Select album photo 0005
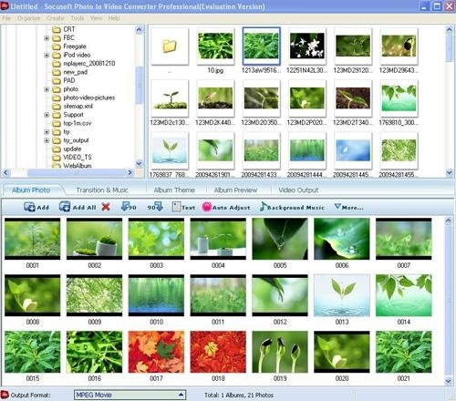 pyautogui.click(x=280, y=239)
